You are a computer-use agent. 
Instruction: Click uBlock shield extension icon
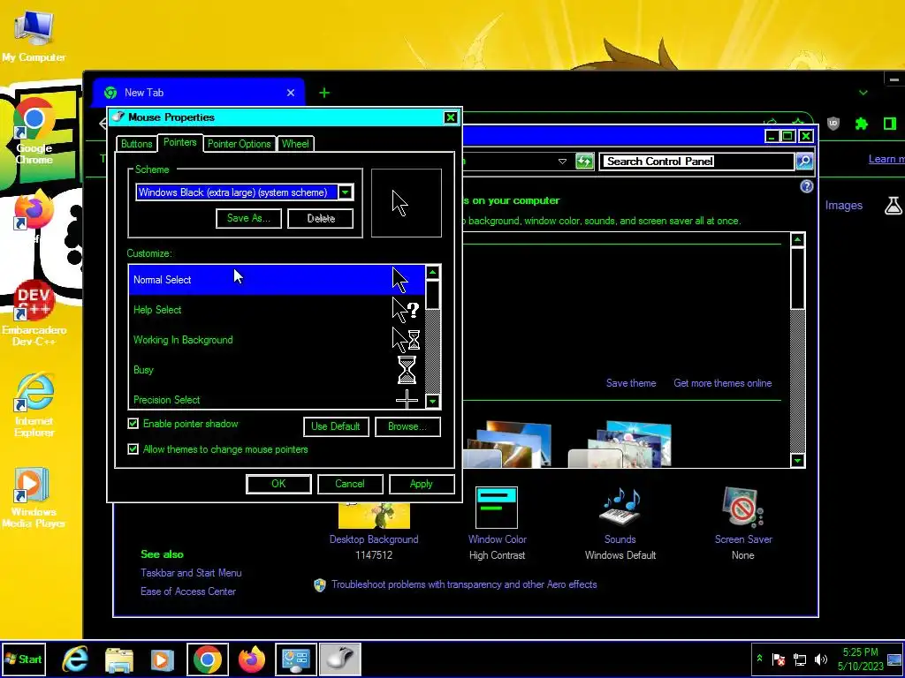click(x=833, y=124)
